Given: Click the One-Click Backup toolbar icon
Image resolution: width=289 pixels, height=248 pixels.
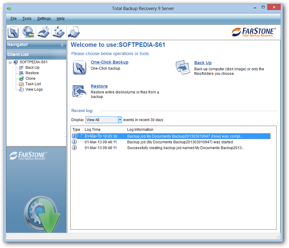Looking at the screenshot, I should 13,32.
